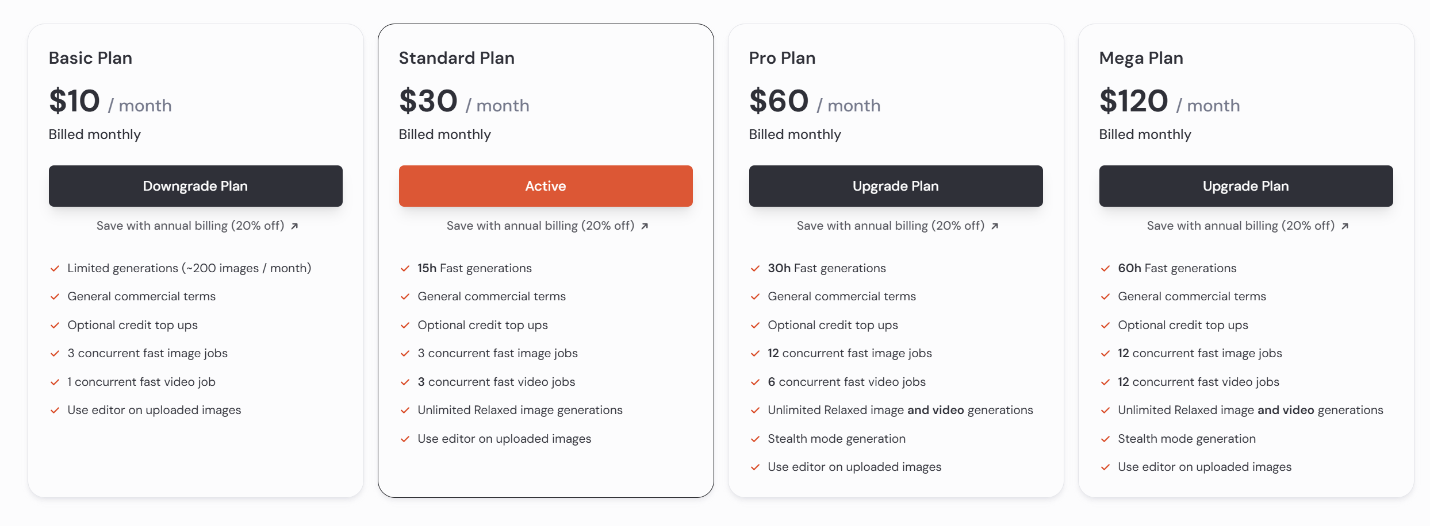
Task: Click checkmark beside Pro Stealth mode generation
Action: point(756,439)
